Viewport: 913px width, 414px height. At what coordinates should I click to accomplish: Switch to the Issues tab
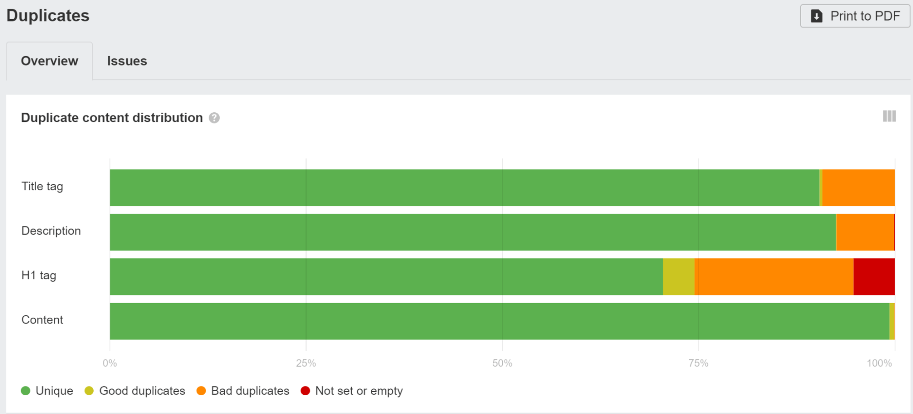[x=127, y=61]
